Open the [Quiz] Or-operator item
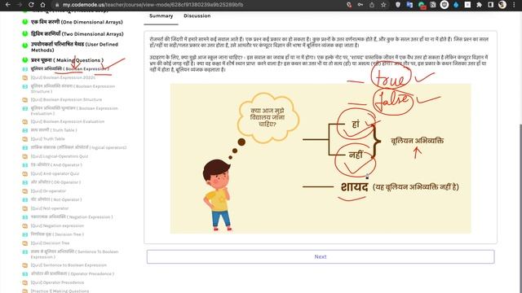This screenshot has height=293, width=522. (x=49, y=191)
